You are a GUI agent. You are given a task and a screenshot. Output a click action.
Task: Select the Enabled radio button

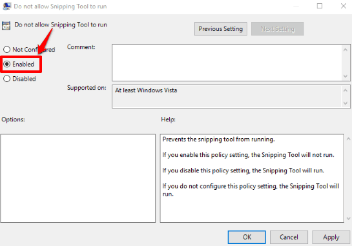click(6, 64)
